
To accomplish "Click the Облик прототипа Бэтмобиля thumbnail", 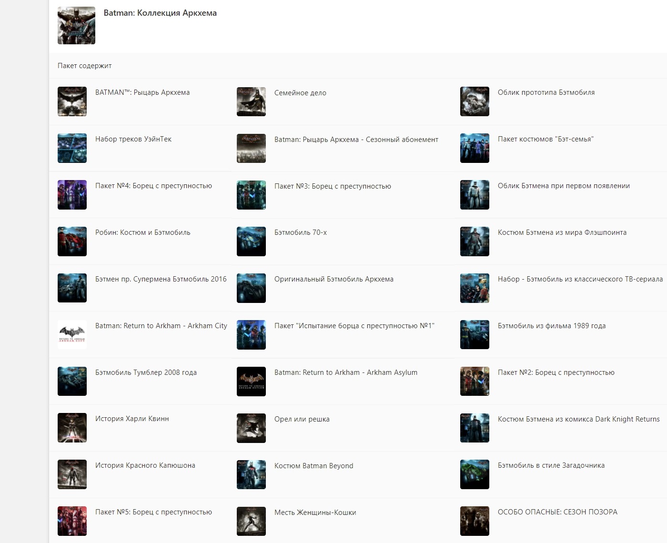I will coord(475,101).
